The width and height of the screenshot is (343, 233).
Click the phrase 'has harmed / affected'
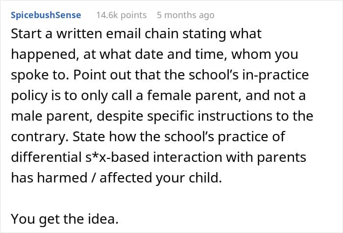click(x=81, y=178)
